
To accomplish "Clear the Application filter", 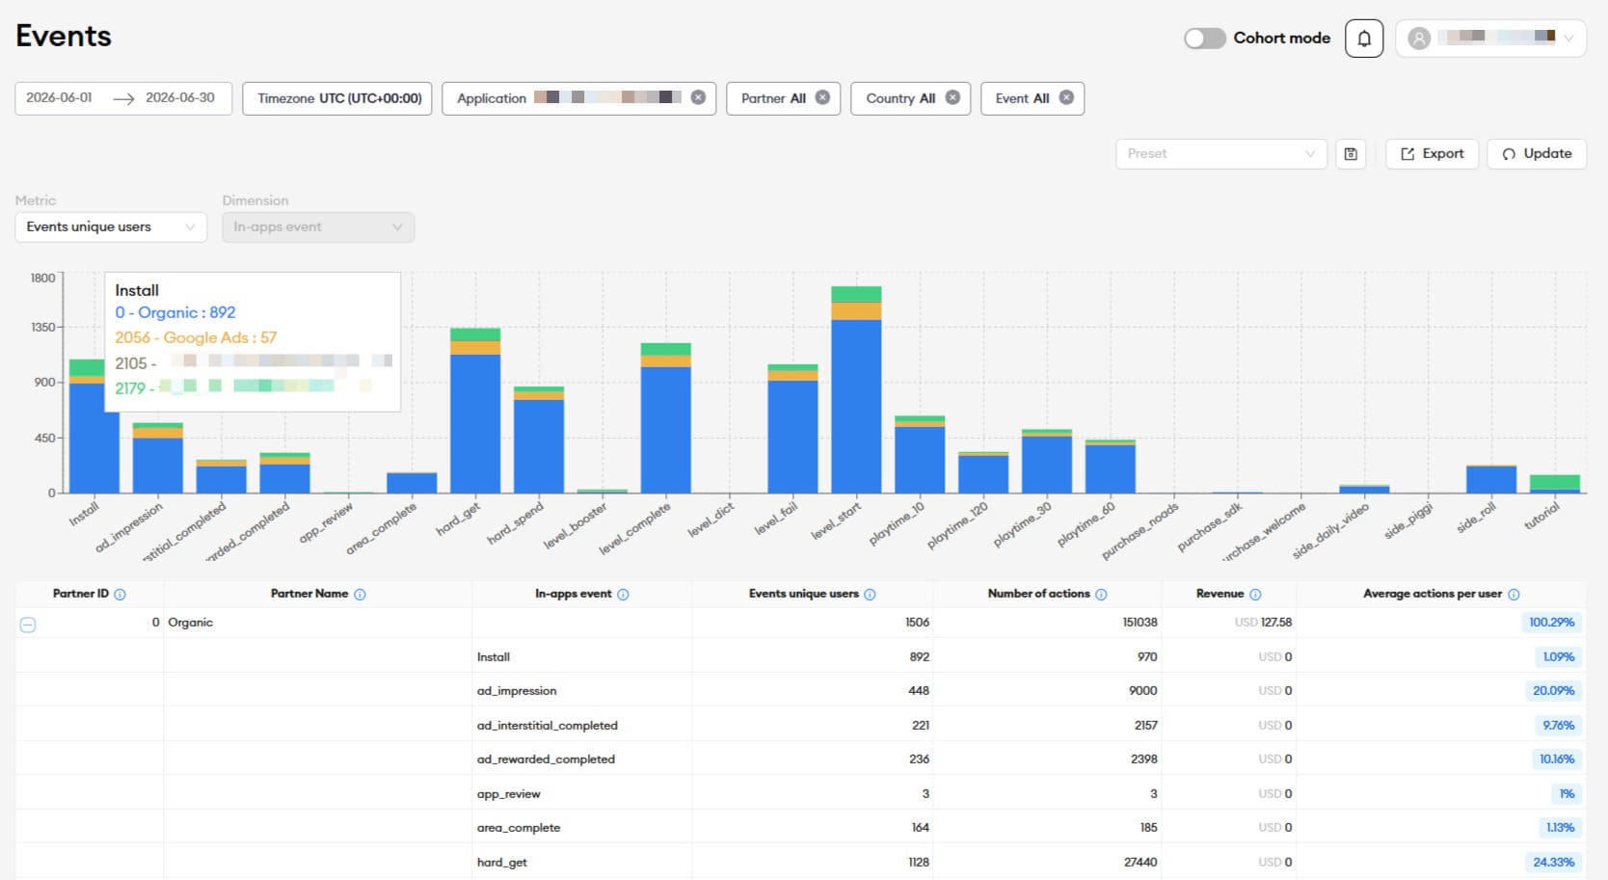I will click(x=698, y=97).
